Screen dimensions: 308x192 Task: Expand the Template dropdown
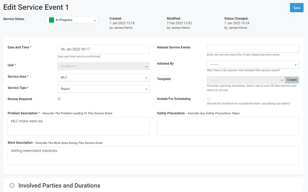point(246,80)
